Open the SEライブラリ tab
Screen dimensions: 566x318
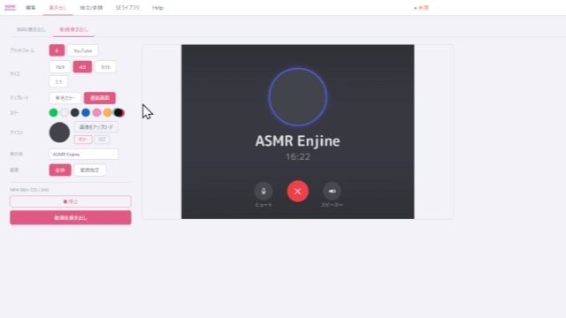(127, 8)
